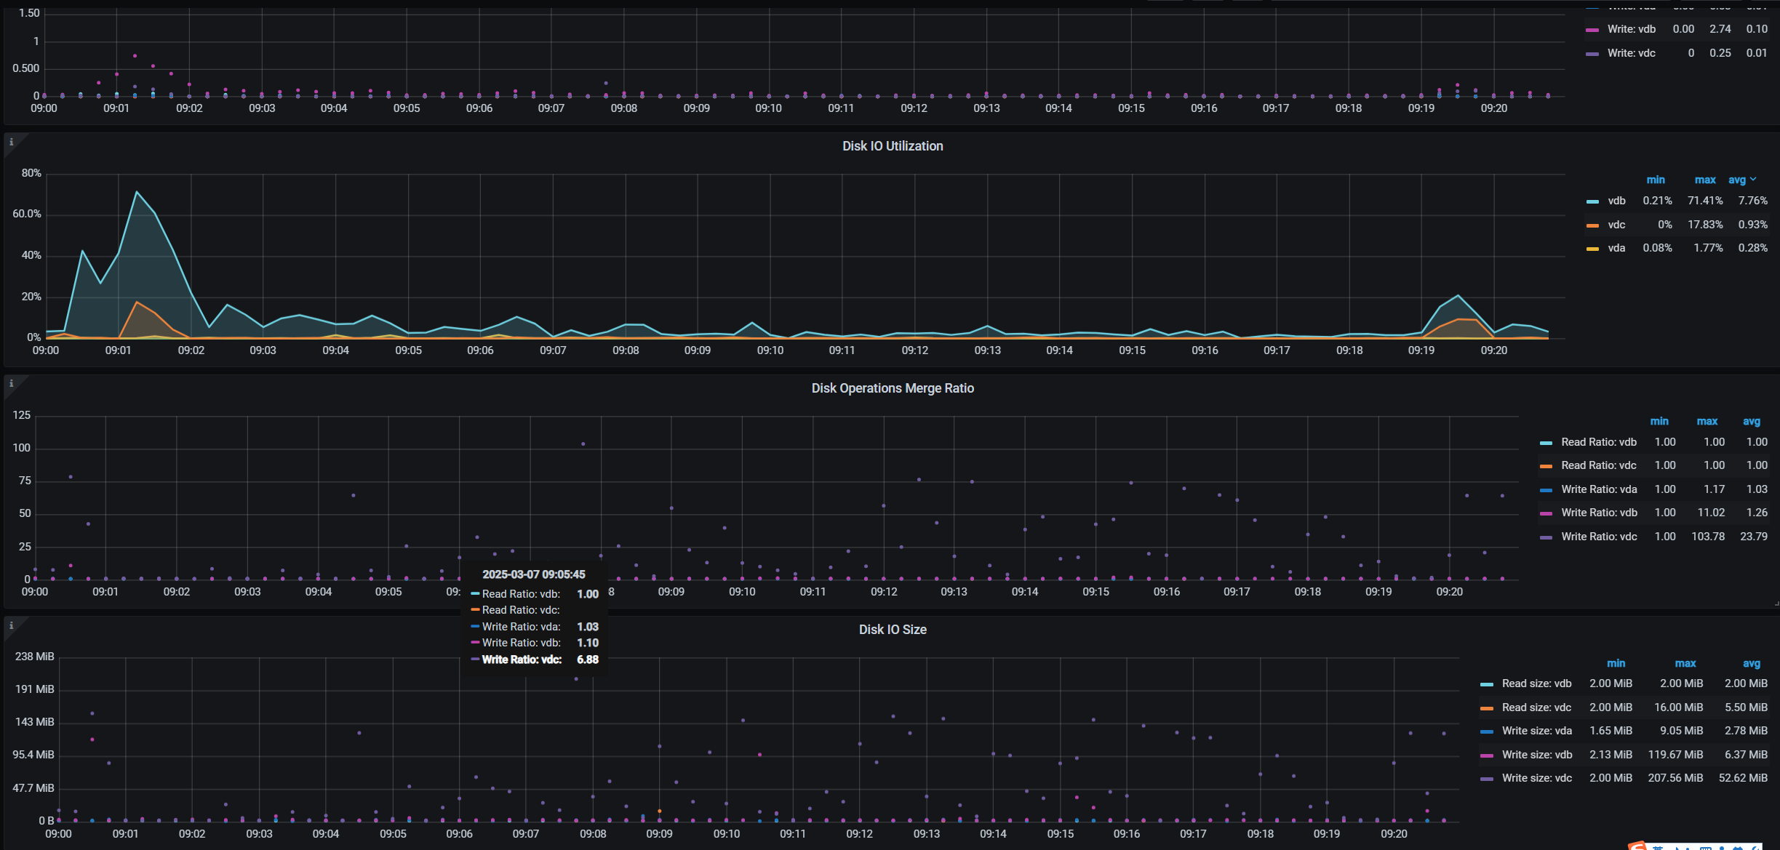Open color picker for Write: vdb swatch
The image size is (1780, 850).
[1592, 30]
